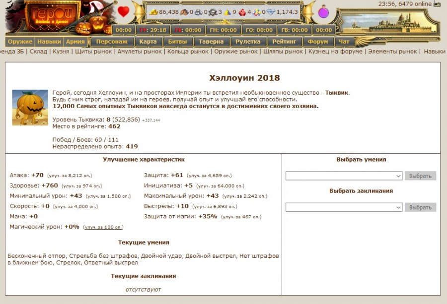Click the Нераспределено опыта: 419 text

(x=95, y=147)
